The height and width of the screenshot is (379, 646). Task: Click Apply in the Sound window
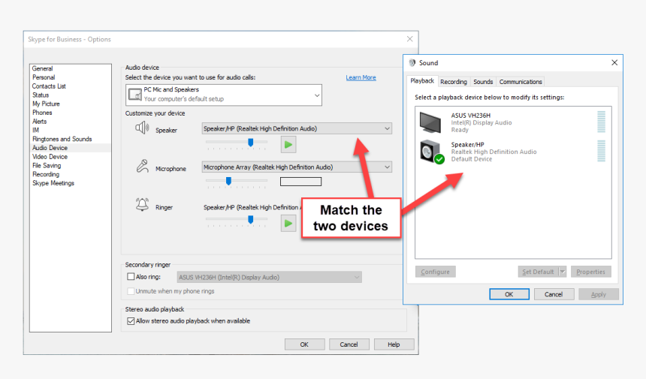point(599,294)
